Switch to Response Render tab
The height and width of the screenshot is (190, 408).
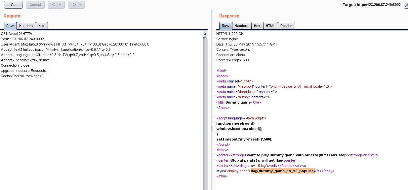coord(286,26)
